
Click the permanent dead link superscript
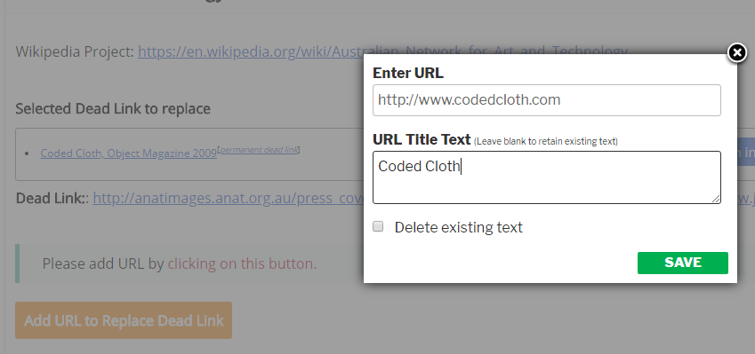coord(259,149)
